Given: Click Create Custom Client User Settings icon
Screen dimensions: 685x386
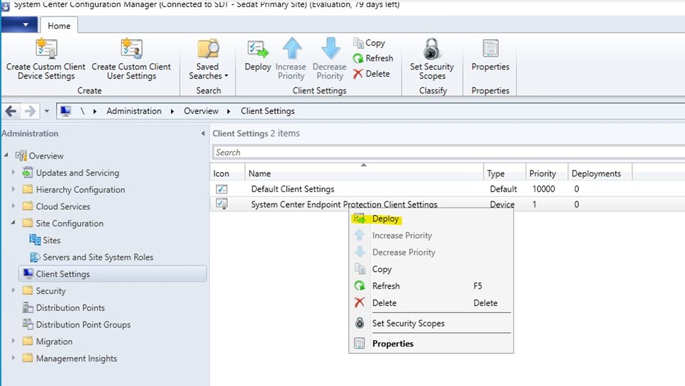Looking at the screenshot, I should 131,48.
